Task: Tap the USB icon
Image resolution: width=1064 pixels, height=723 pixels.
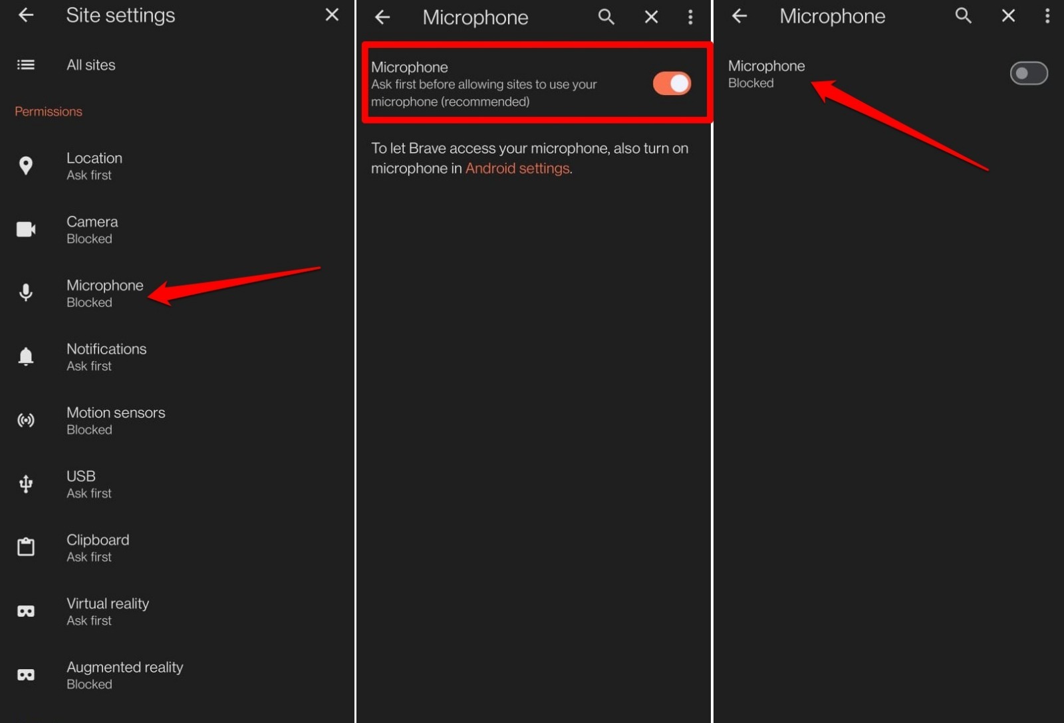Action: pyautogui.click(x=26, y=484)
